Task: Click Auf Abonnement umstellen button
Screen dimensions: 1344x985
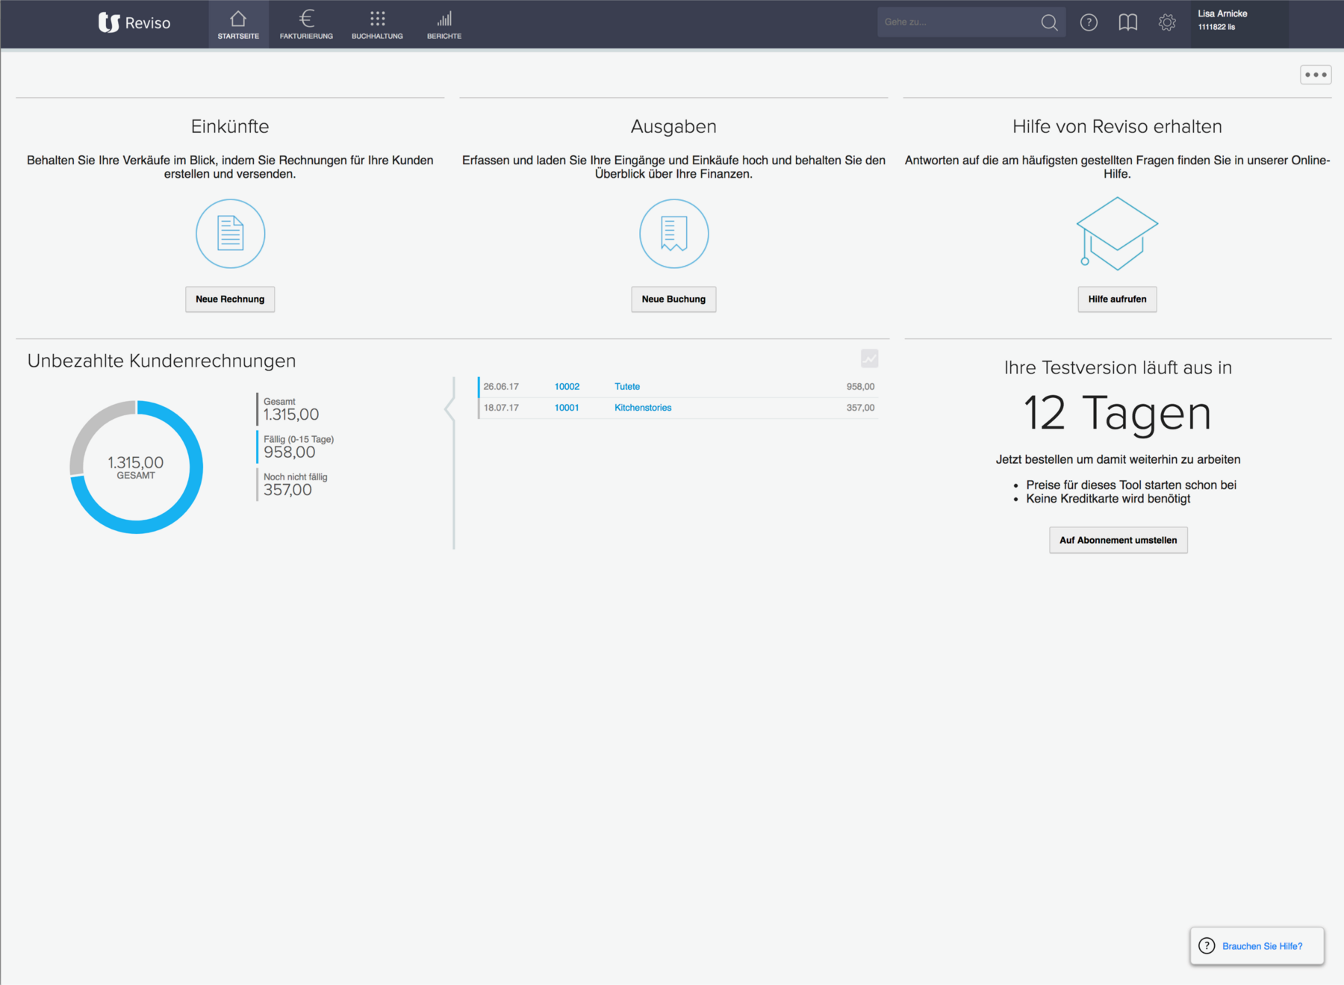Action: (1118, 540)
